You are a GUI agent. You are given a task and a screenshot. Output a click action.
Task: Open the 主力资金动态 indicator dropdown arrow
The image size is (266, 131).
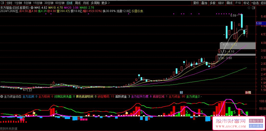pos(2,97)
